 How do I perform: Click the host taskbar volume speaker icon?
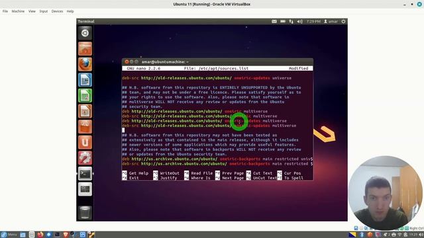[421, 235]
